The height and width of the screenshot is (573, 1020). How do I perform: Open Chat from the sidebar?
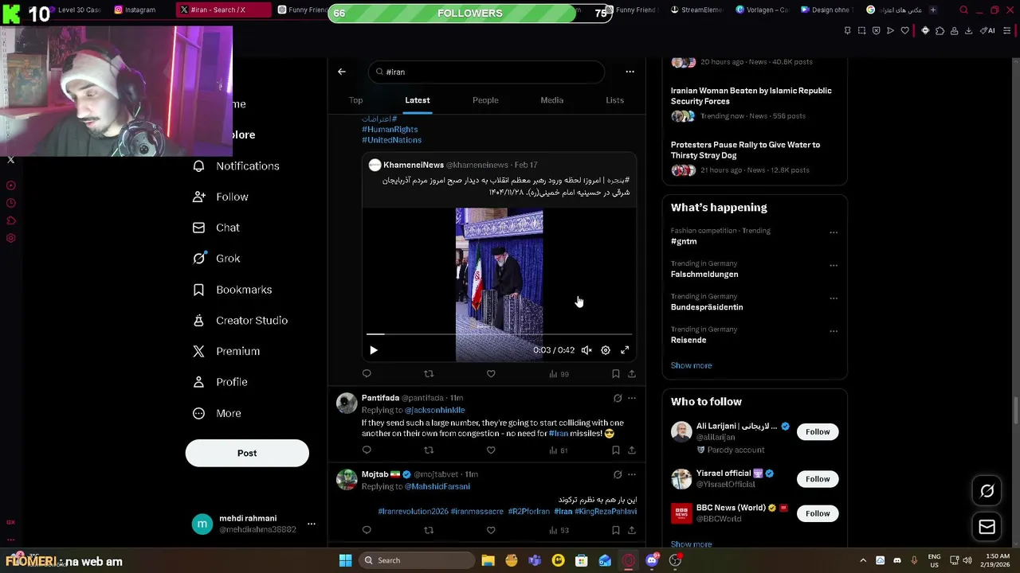click(216, 228)
